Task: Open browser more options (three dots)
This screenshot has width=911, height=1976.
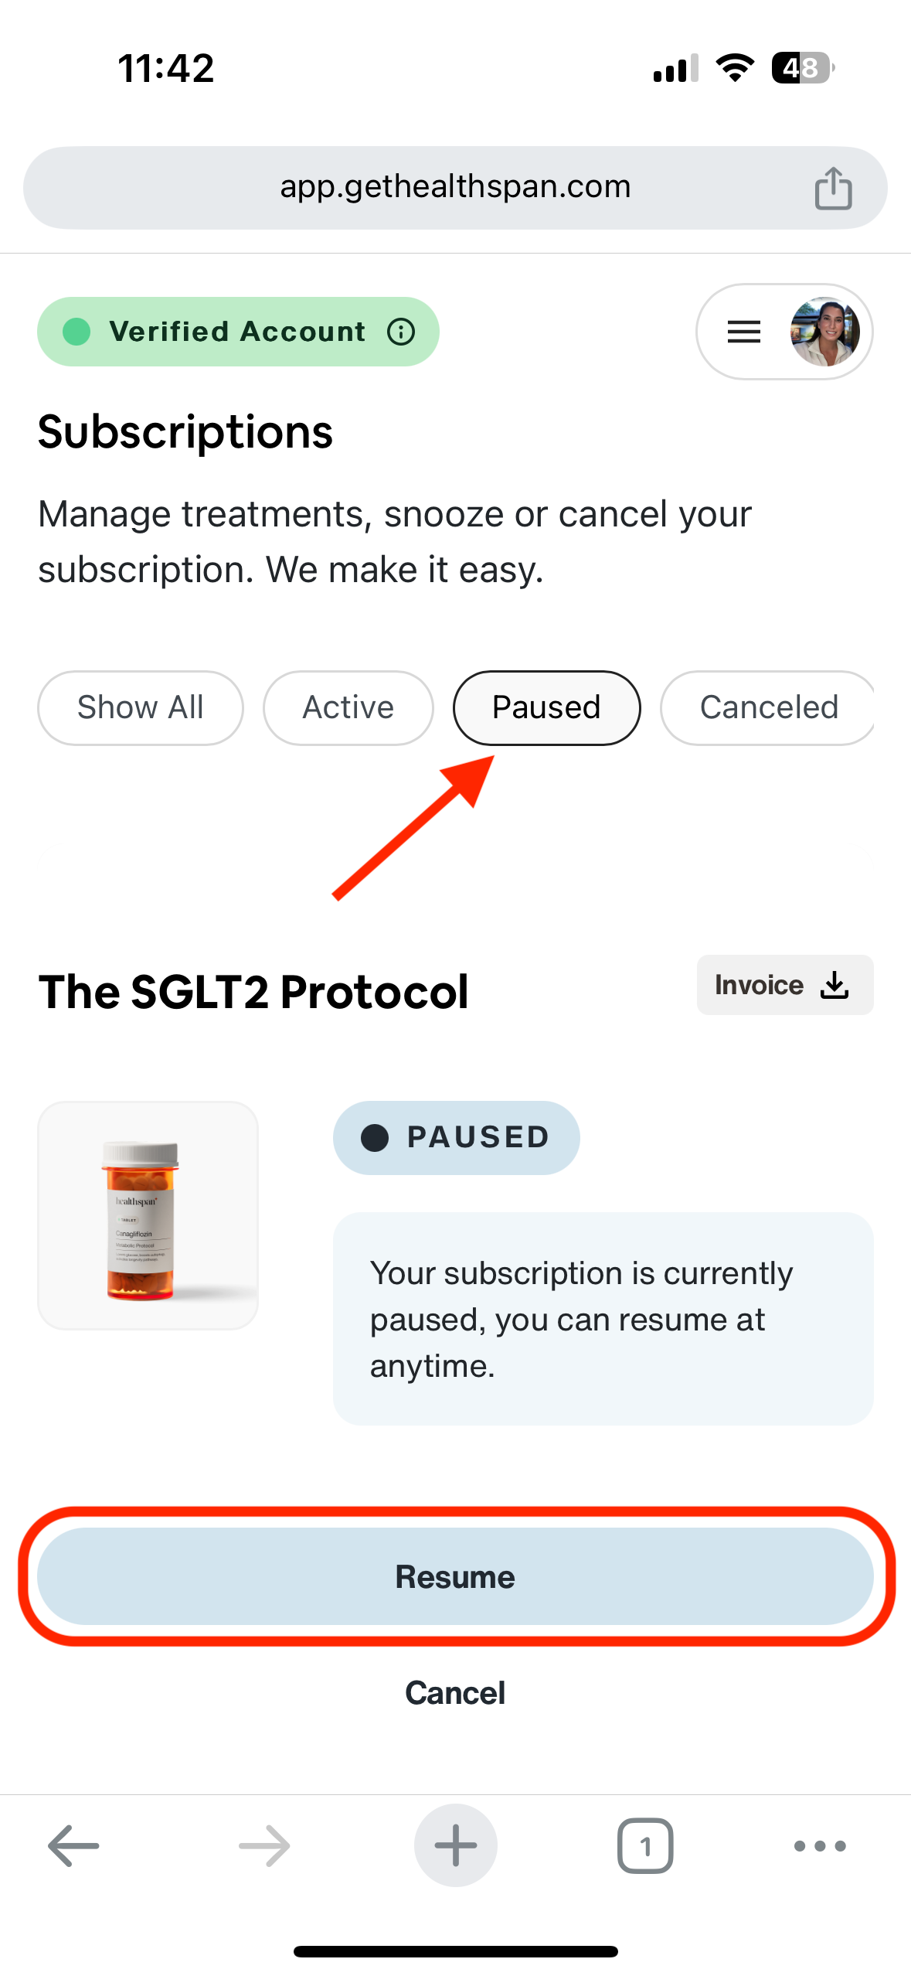Action: point(820,1845)
